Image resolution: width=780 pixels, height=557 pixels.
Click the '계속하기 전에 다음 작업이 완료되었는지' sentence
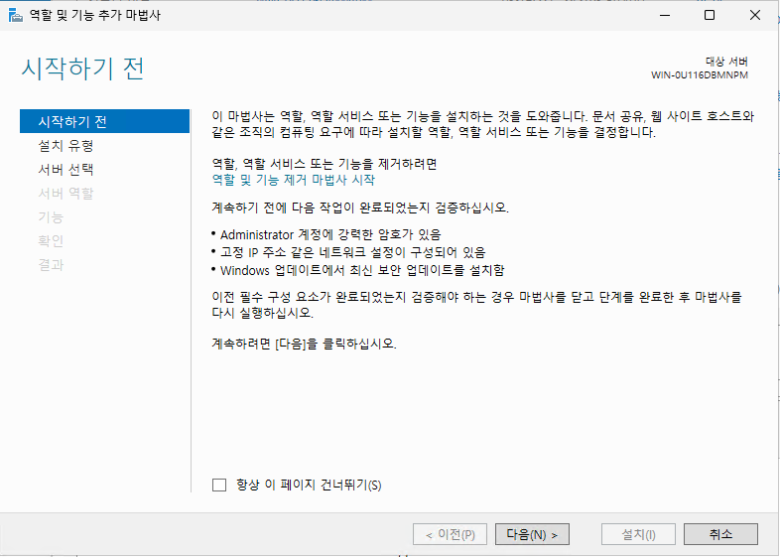(x=360, y=208)
